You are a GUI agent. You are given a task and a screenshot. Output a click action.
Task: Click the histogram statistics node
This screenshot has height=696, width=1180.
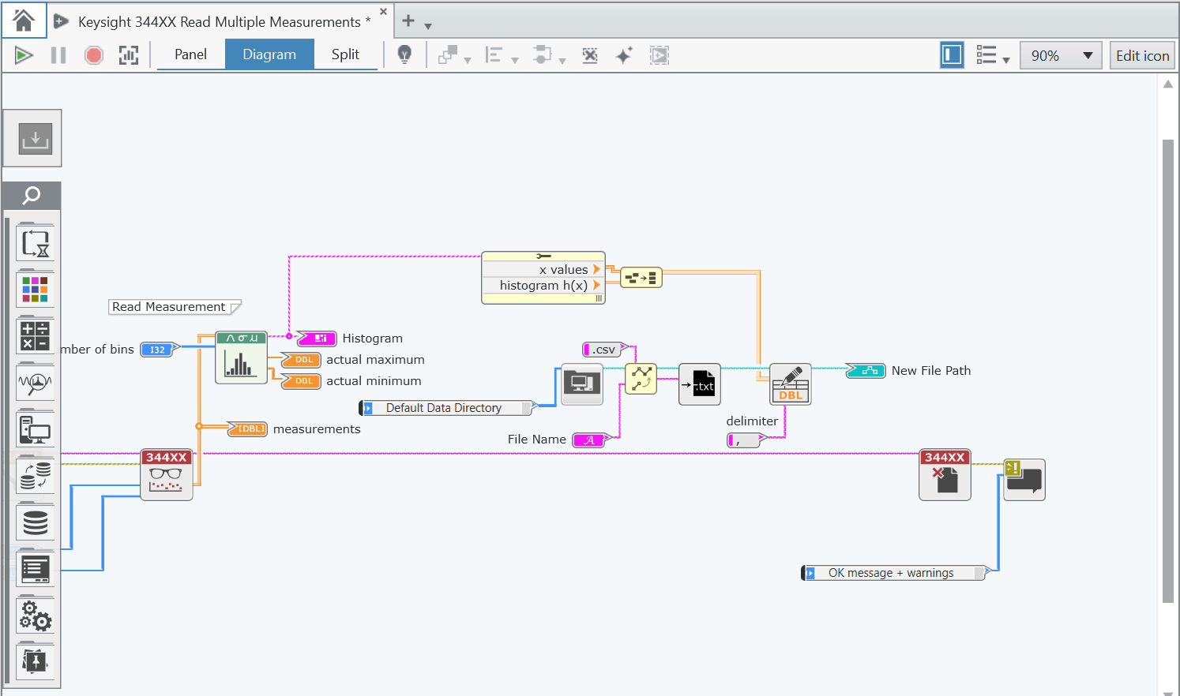241,358
